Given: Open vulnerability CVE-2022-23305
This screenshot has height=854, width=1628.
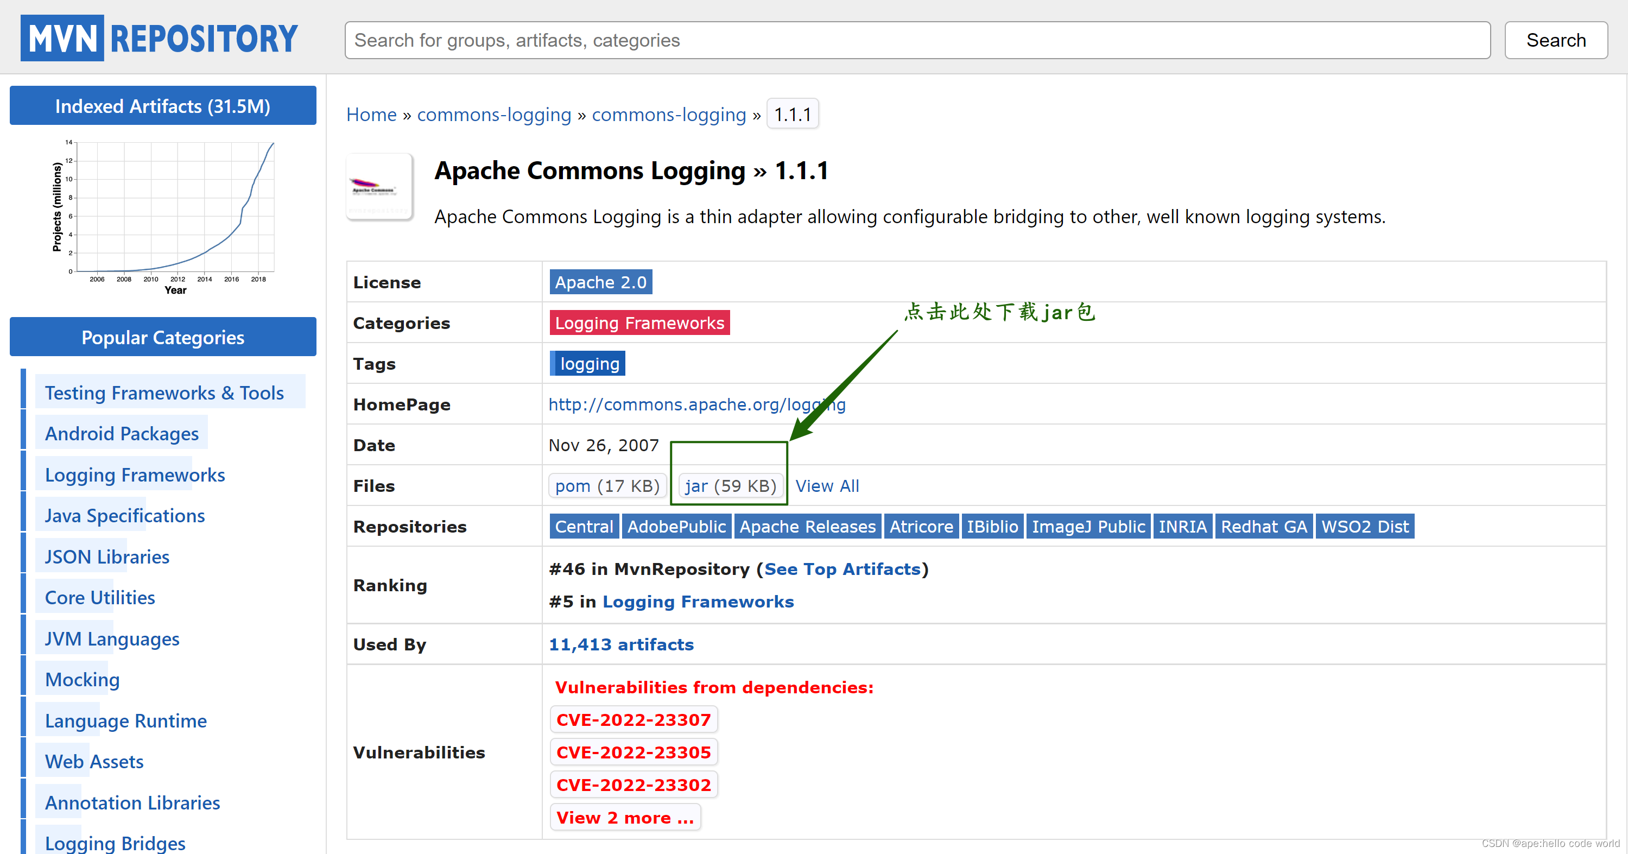Looking at the screenshot, I should point(634,753).
